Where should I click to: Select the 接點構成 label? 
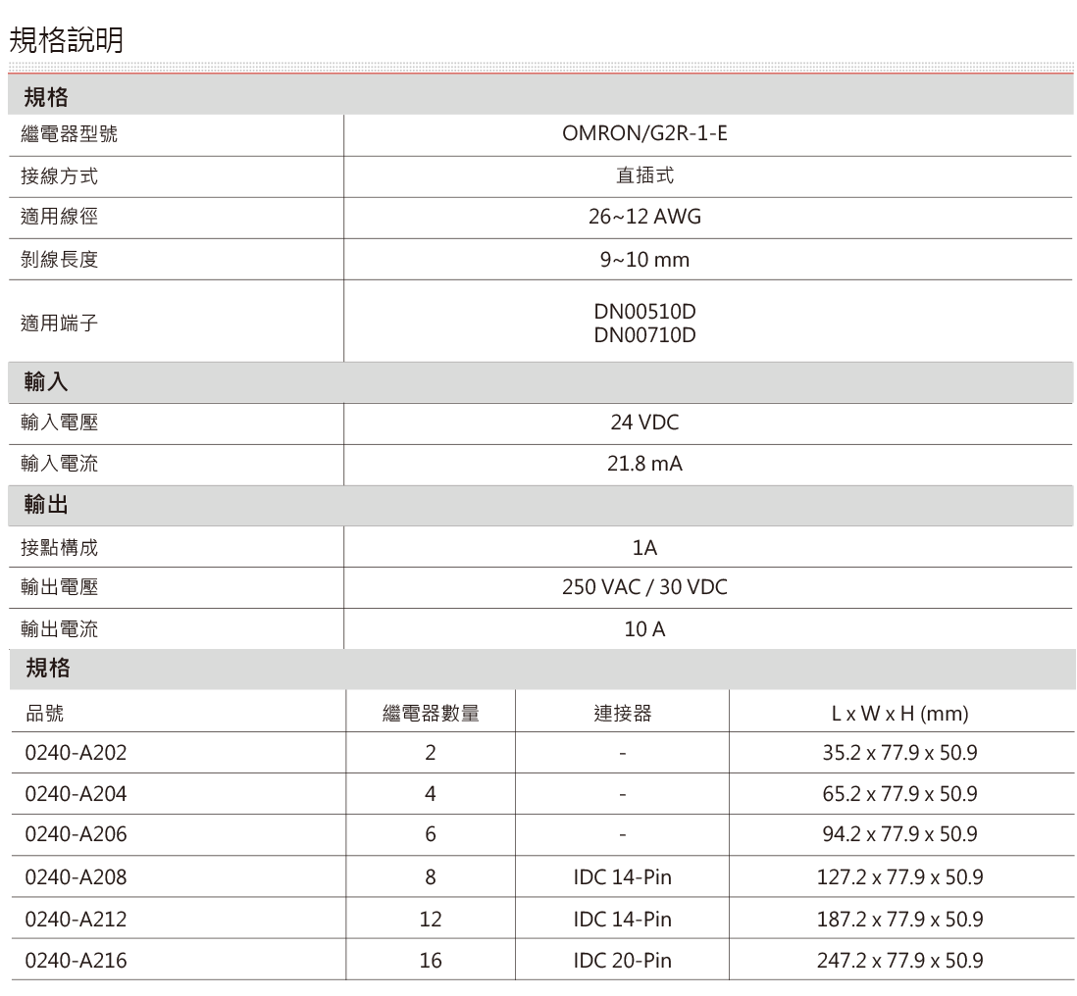[x=59, y=547]
